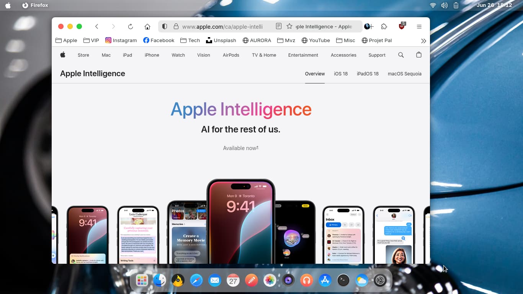
Task: Open the Mac navigation item
Action: click(x=106, y=55)
